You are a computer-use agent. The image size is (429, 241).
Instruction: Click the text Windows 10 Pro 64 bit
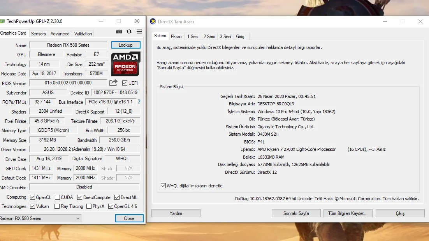click(x=278, y=112)
